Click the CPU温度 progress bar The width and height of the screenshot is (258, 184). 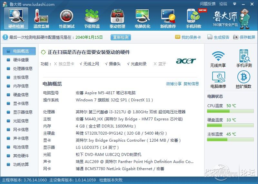(x=230, y=111)
